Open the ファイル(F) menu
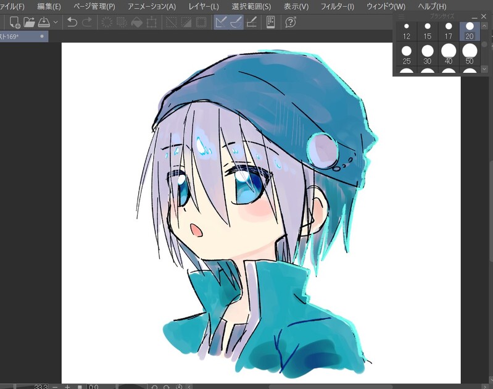This screenshot has width=493, height=389. [12, 6]
